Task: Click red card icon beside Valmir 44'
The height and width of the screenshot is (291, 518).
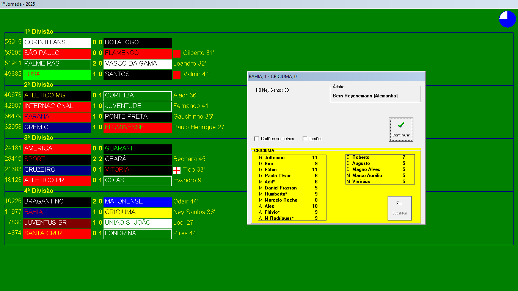Action: [x=176, y=75]
